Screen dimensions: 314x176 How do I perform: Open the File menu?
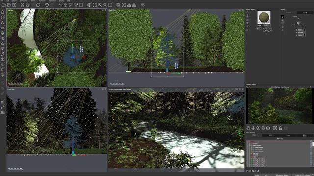(2, 1)
